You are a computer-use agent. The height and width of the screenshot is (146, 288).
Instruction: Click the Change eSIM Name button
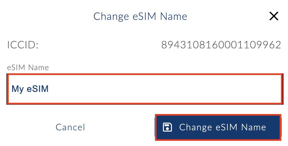click(218, 127)
